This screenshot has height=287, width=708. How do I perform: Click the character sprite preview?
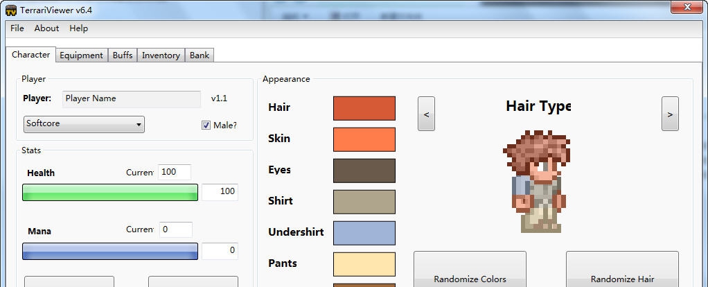[x=536, y=181]
